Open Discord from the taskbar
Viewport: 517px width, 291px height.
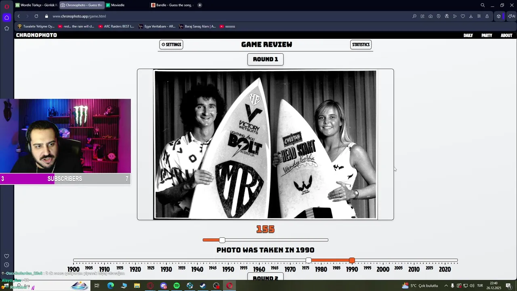tap(164, 286)
